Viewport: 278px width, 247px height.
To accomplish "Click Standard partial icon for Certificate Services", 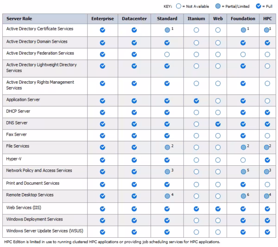I will pos(167,30).
